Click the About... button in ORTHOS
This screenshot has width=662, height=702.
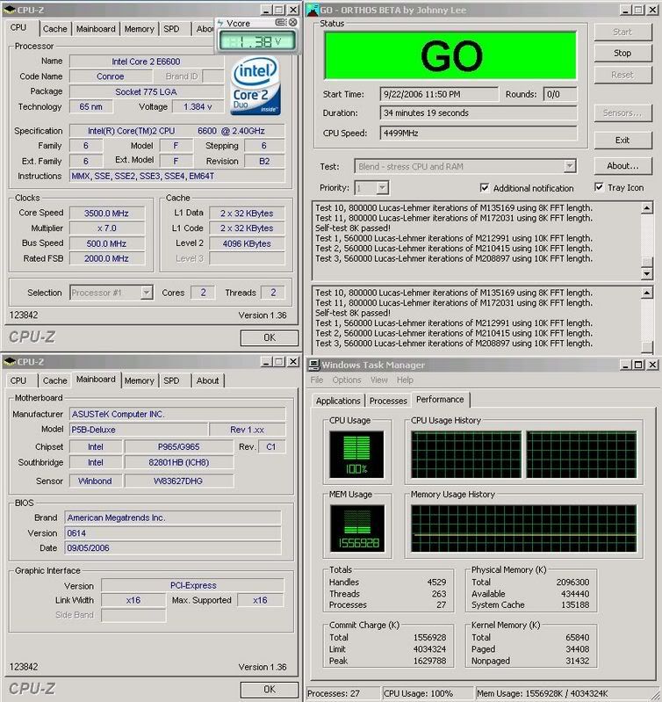click(x=622, y=166)
